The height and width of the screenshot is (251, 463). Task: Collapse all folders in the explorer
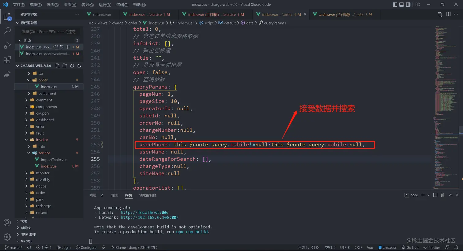[79, 66]
